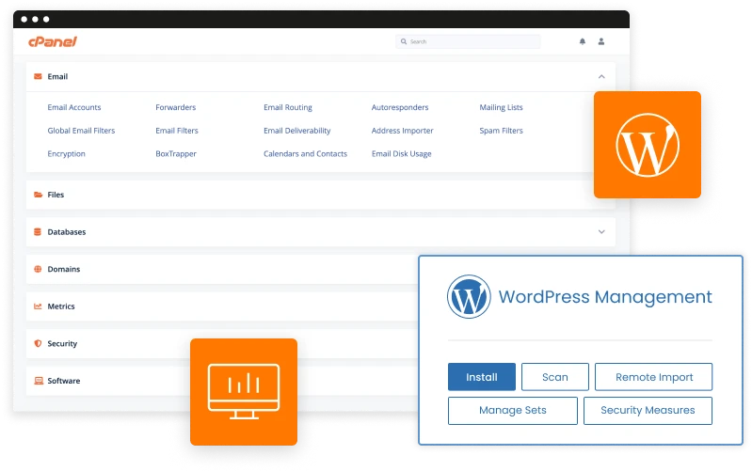
Task: Click the Remote Import button
Action: (x=654, y=377)
